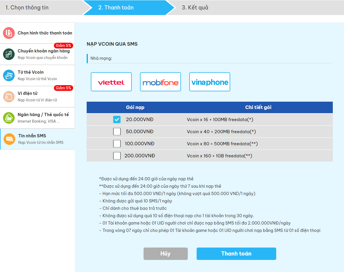Click the Chi tiết gói column header
Viewport: 344px width, 272px height.
pyautogui.click(x=258, y=107)
